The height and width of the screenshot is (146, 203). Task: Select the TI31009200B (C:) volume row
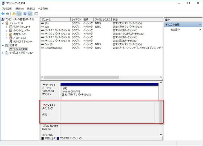pos(101,48)
